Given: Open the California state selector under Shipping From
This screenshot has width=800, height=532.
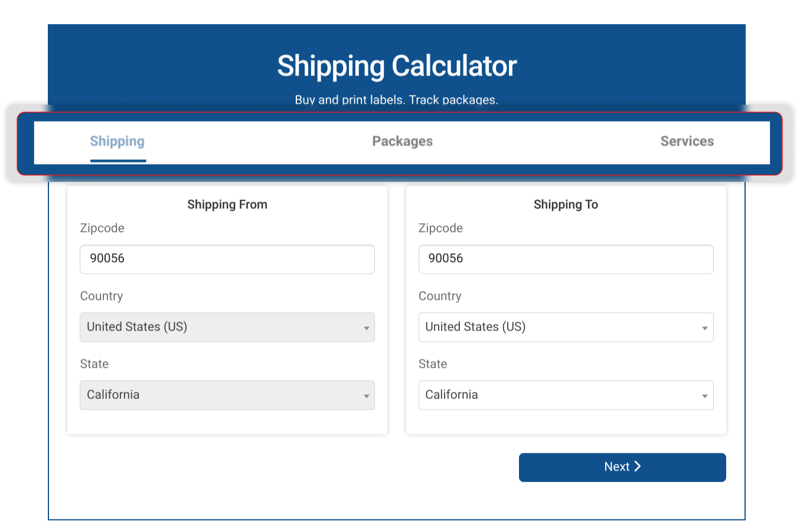Looking at the screenshot, I should pyautogui.click(x=227, y=395).
